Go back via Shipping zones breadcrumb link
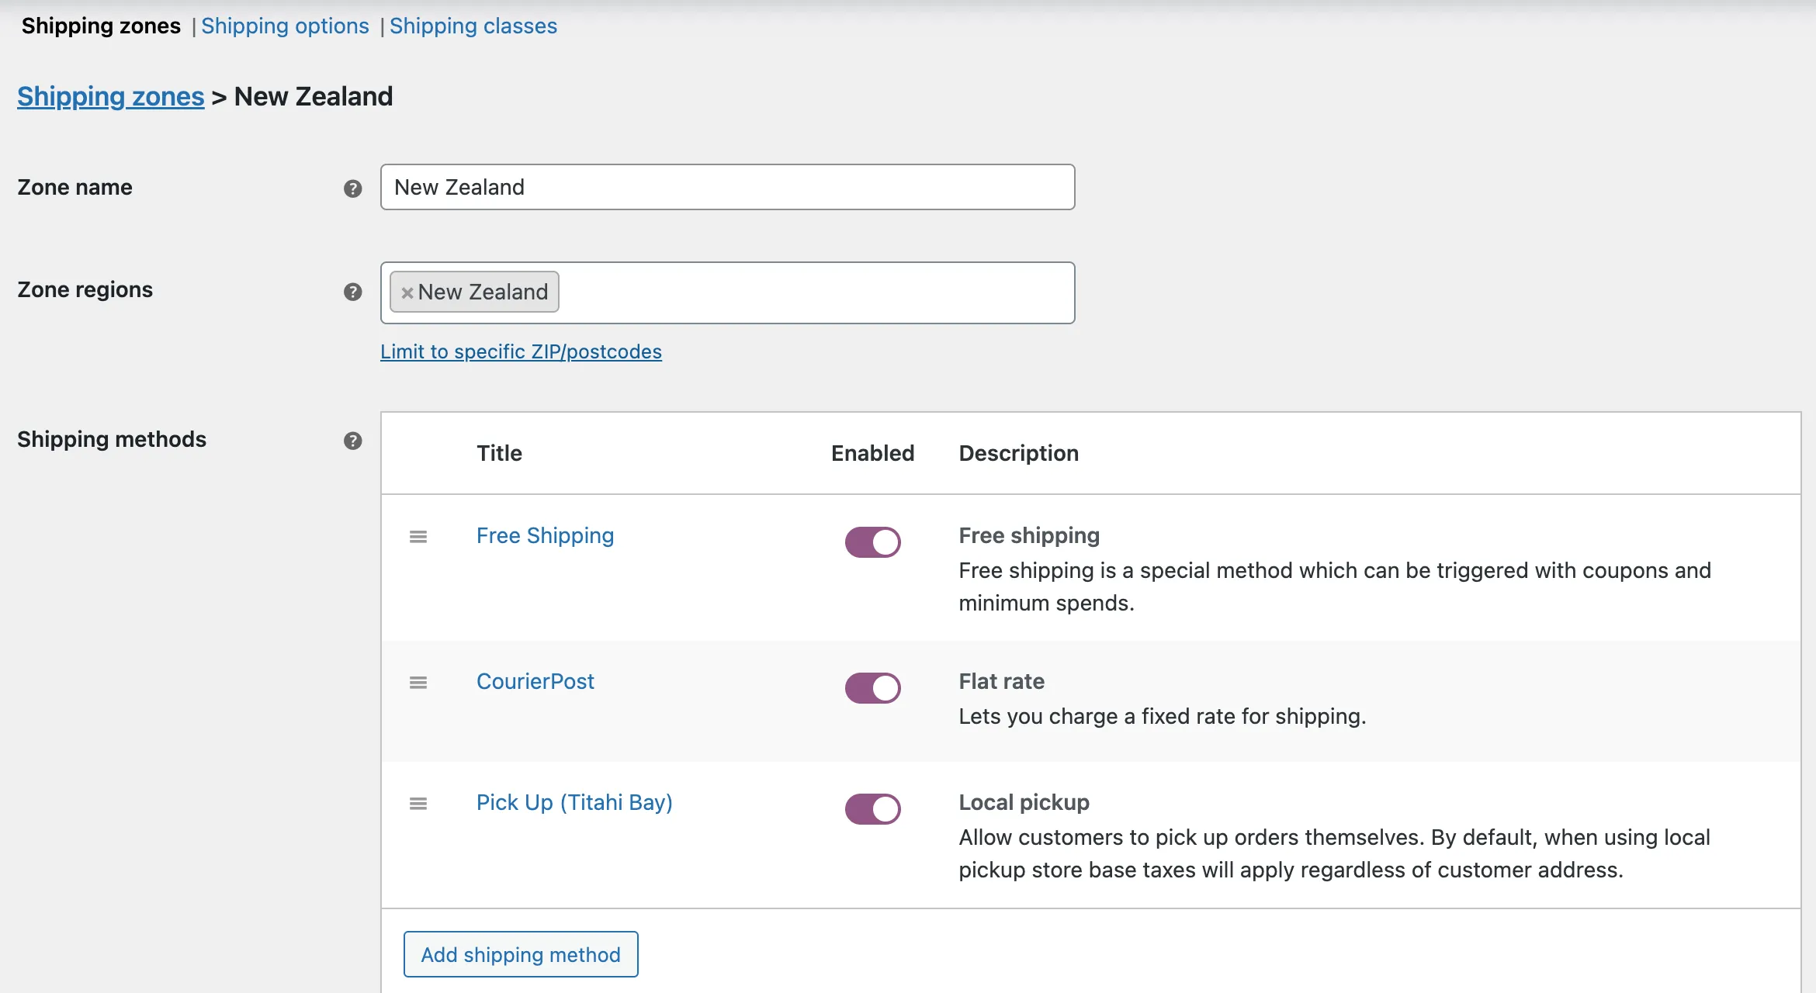Screen dimensions: 1816x993 [111, 96]
